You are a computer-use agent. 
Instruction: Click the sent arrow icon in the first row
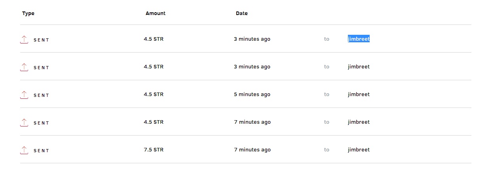point(24,40)
